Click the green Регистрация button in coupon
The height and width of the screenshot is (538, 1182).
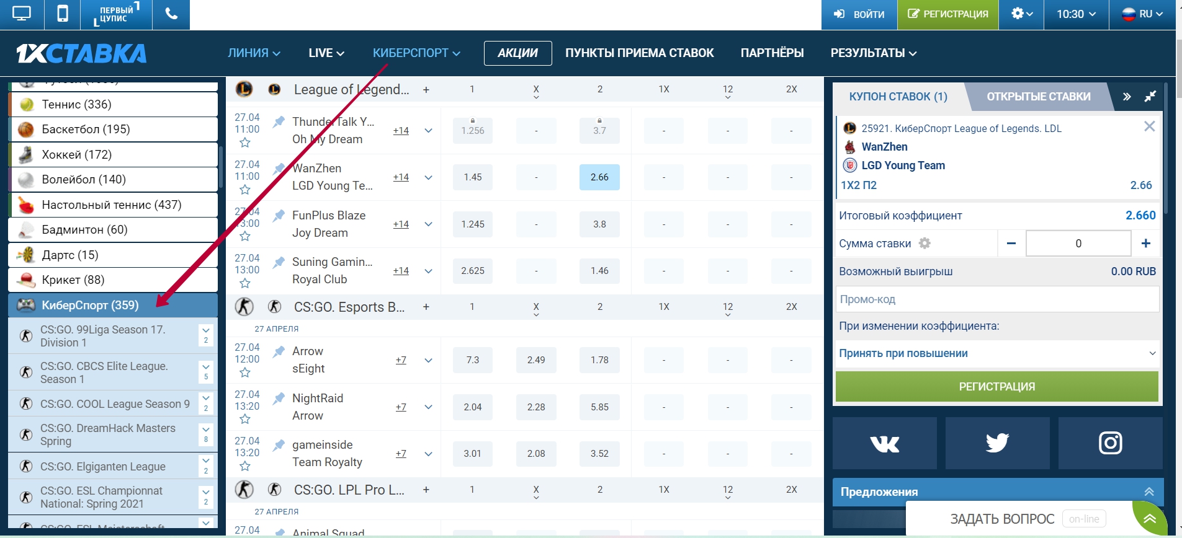997,387
